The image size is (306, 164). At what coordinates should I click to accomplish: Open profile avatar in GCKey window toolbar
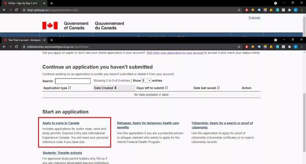click(296, 10)
